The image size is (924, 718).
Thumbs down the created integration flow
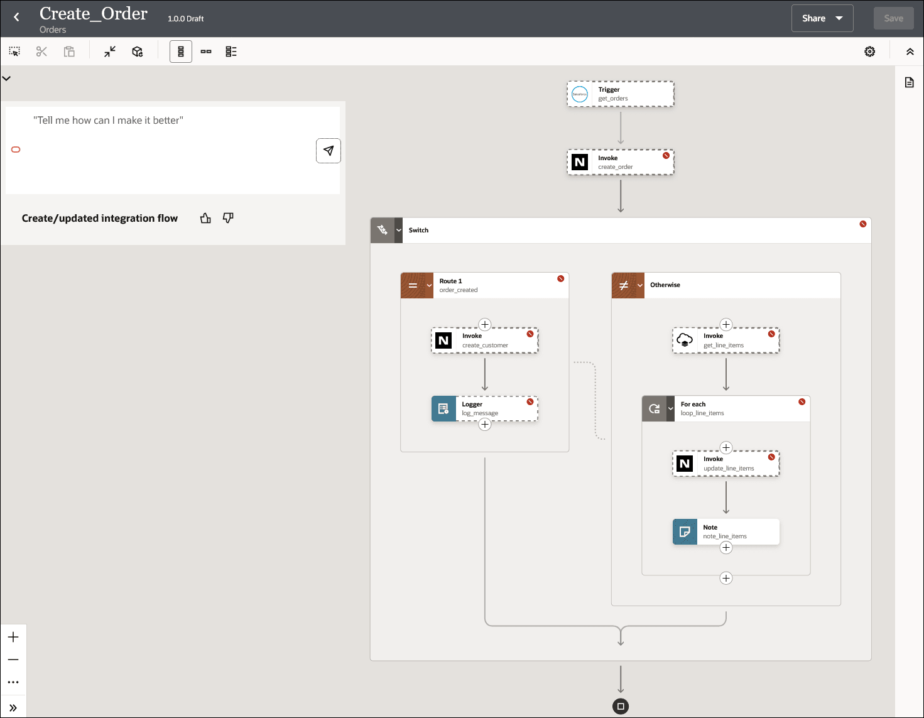227,217
